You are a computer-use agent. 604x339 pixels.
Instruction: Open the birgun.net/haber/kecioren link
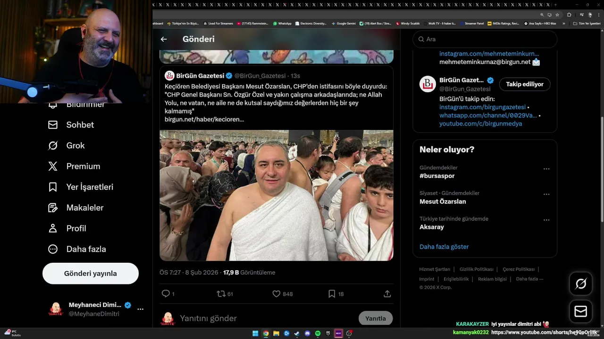coord(204,120)
